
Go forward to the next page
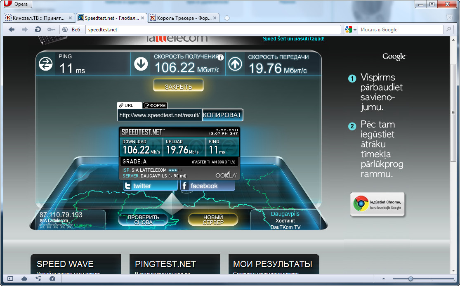pos(25,30)
